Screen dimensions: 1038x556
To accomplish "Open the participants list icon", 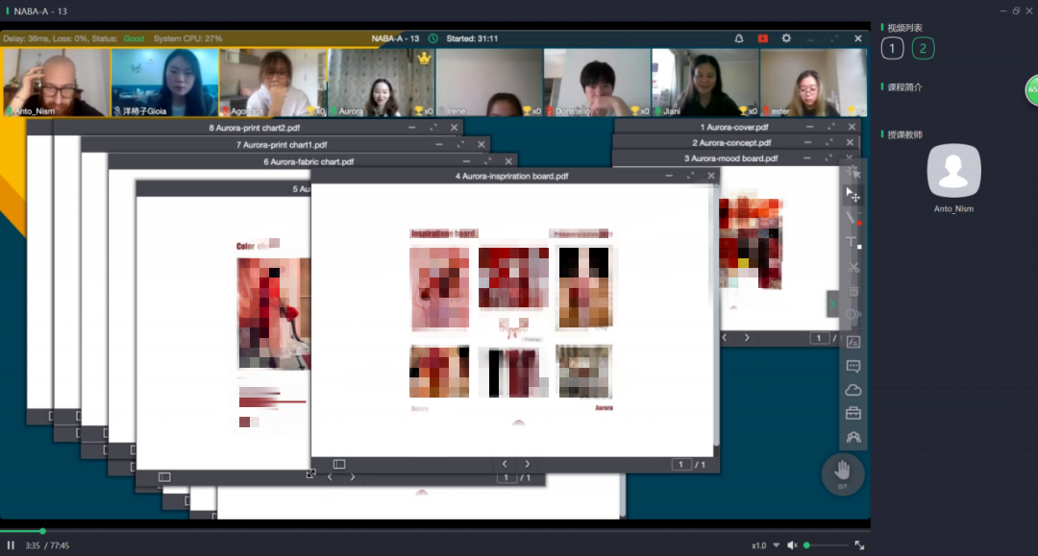I will (853, 437).
